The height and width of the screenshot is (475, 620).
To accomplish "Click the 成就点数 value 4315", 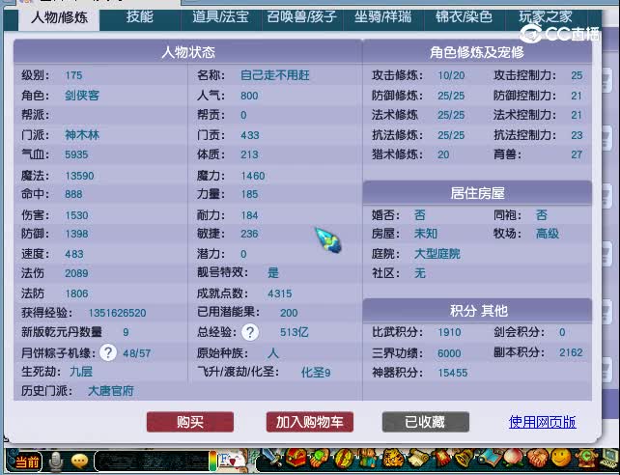I will (279, 293).
